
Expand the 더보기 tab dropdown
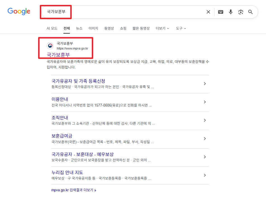pos(162,28)
